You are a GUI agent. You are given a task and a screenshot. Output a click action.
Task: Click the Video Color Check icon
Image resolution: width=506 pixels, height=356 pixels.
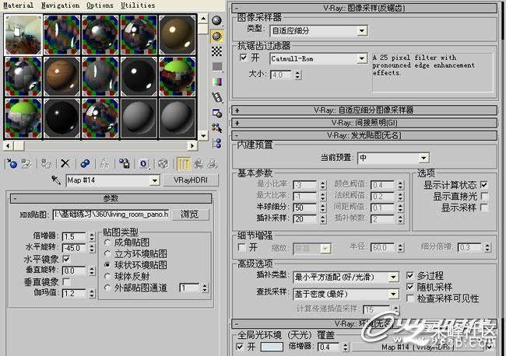click(x=216, y=82)
